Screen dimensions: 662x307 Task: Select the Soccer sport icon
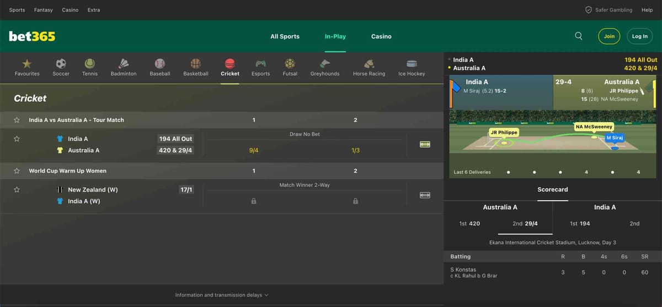coord(61,64)
